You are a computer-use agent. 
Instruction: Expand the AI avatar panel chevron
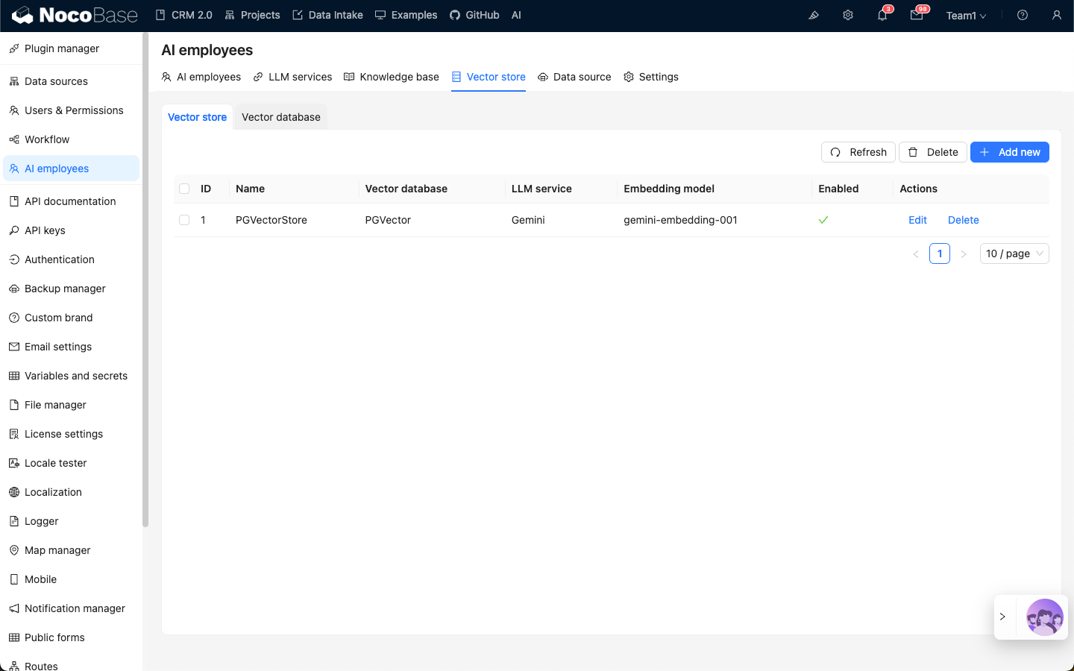[x=1003, y=617]
